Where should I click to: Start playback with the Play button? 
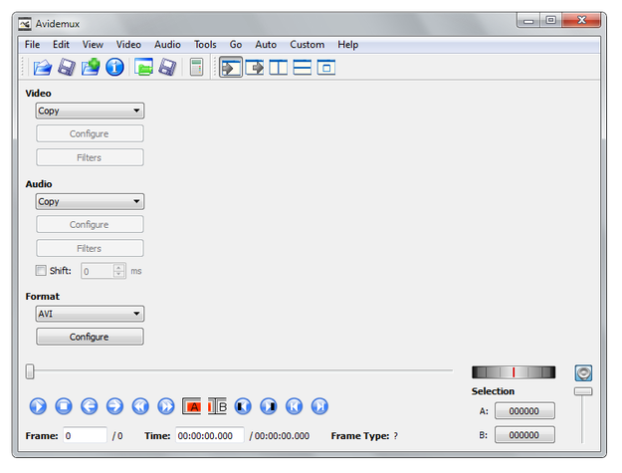pyautogui.click(x=38, y=406)
